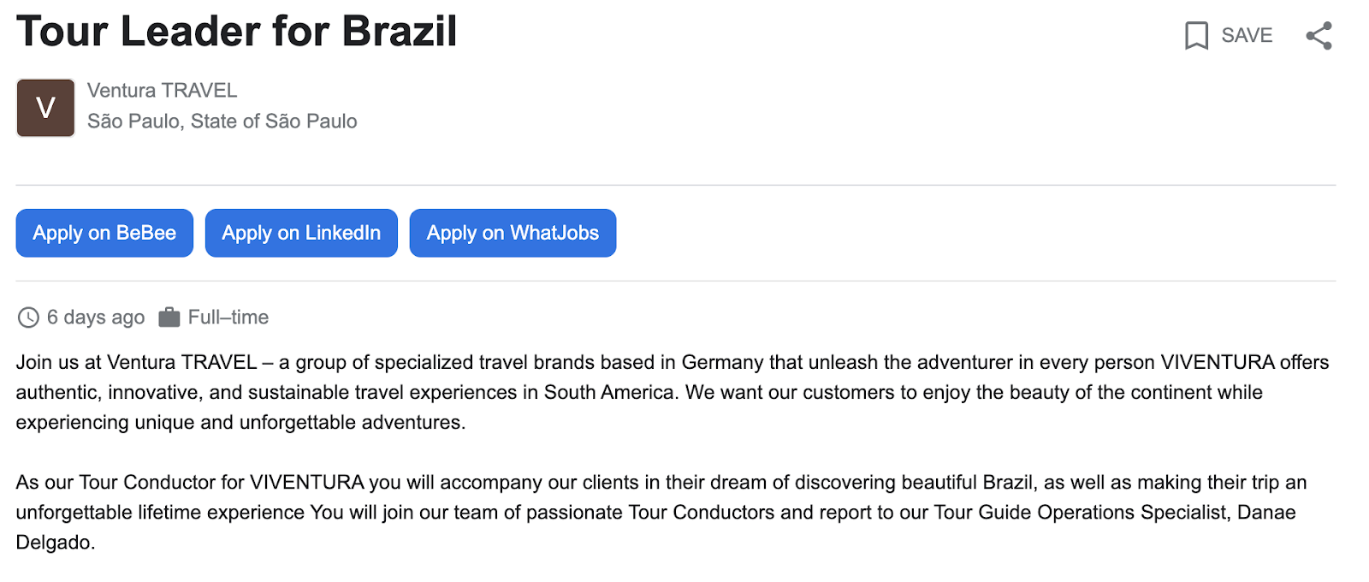Apply on BeBee
Viewport: 1369px width, 582px height.
click(104, 233)
